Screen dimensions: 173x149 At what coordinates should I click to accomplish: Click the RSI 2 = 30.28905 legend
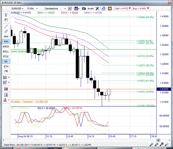click(x=47, y=108)
